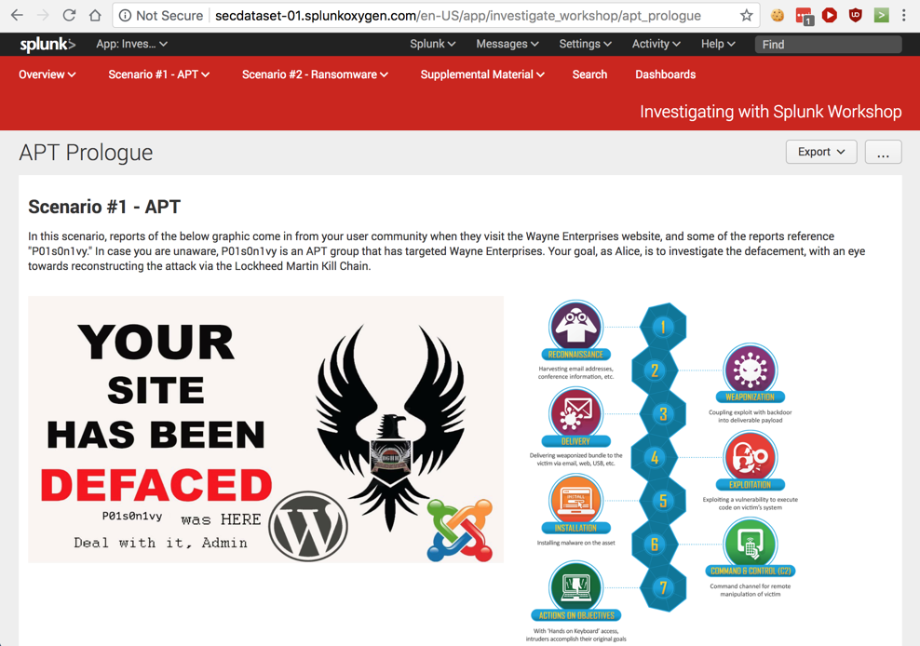Open Scenario #1 - APT menu
The height and width of the screenshot is (646, 920).
(159, 74)
